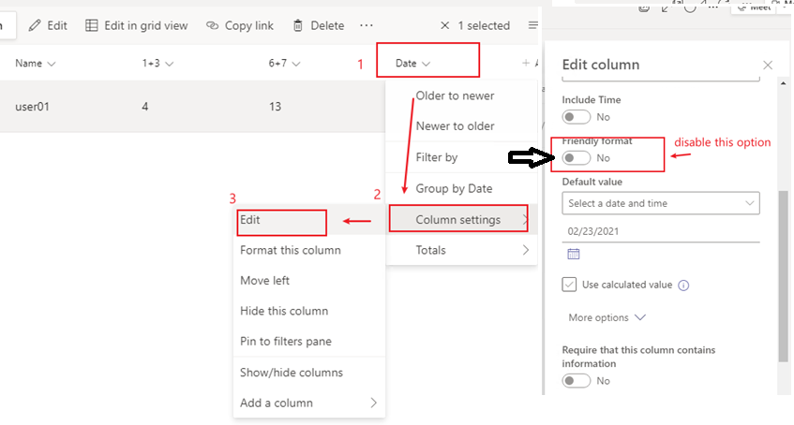Click the Edit pencil icon in toolbar

[x=35, y=26]
